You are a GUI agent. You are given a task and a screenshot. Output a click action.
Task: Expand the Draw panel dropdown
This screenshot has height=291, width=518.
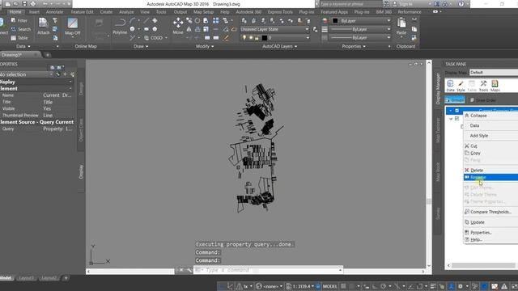[141, 47]
